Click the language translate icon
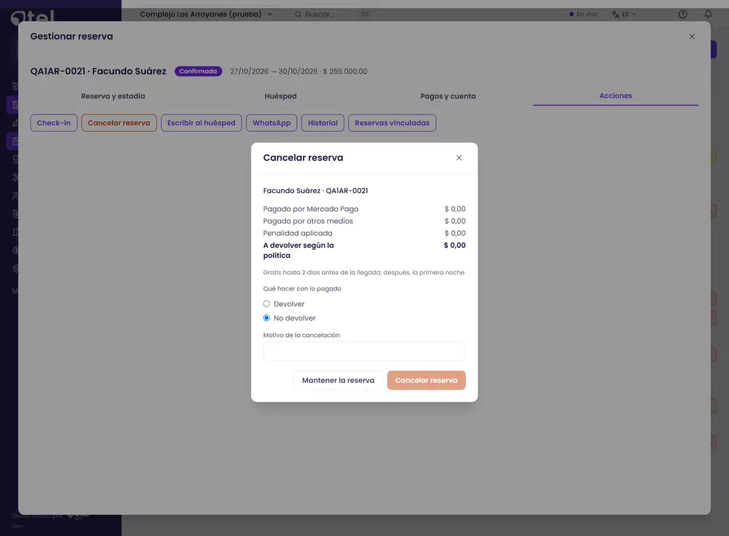Screen dimensions: 729x536 (x=616, y=15)
